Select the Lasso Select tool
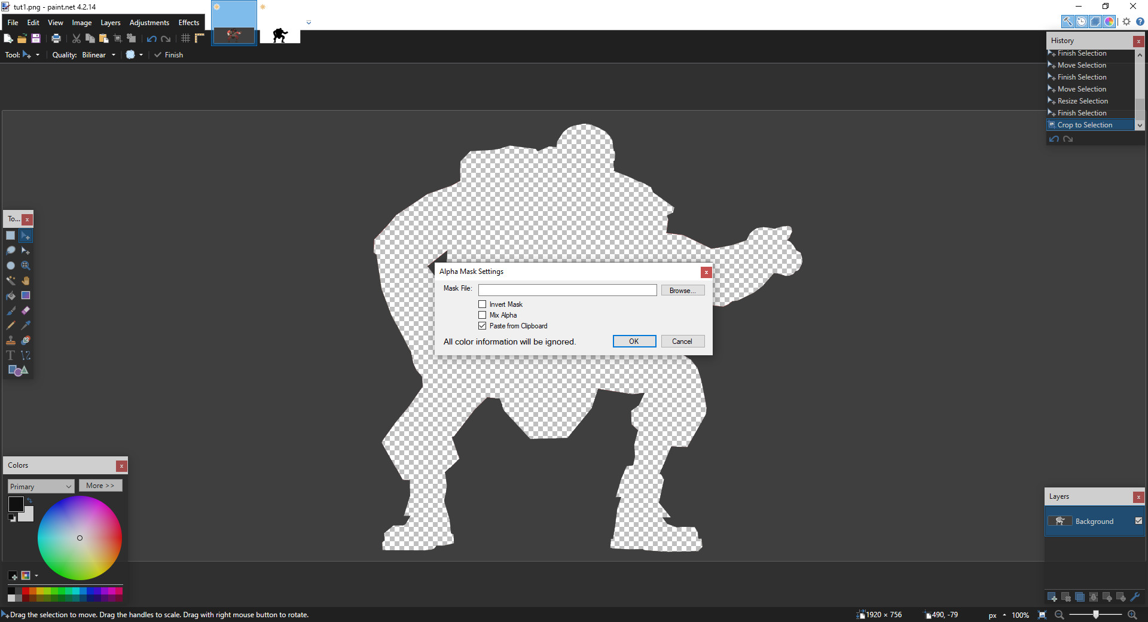1148x622 pixels. click(11, 251)
